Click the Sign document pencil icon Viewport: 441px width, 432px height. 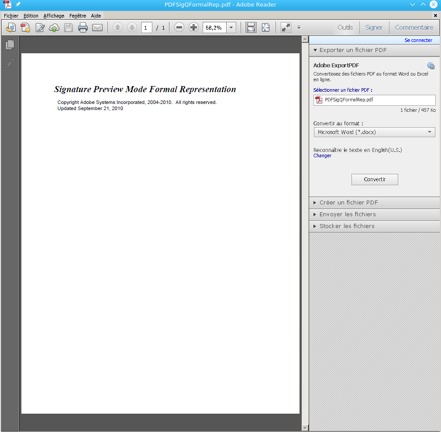(40, 28)
